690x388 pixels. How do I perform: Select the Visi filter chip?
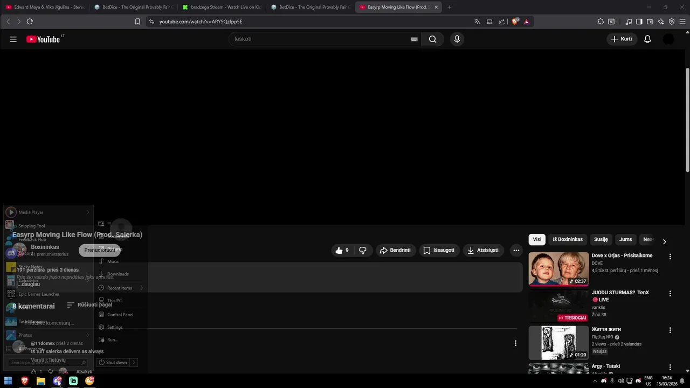tap(537, 239)
